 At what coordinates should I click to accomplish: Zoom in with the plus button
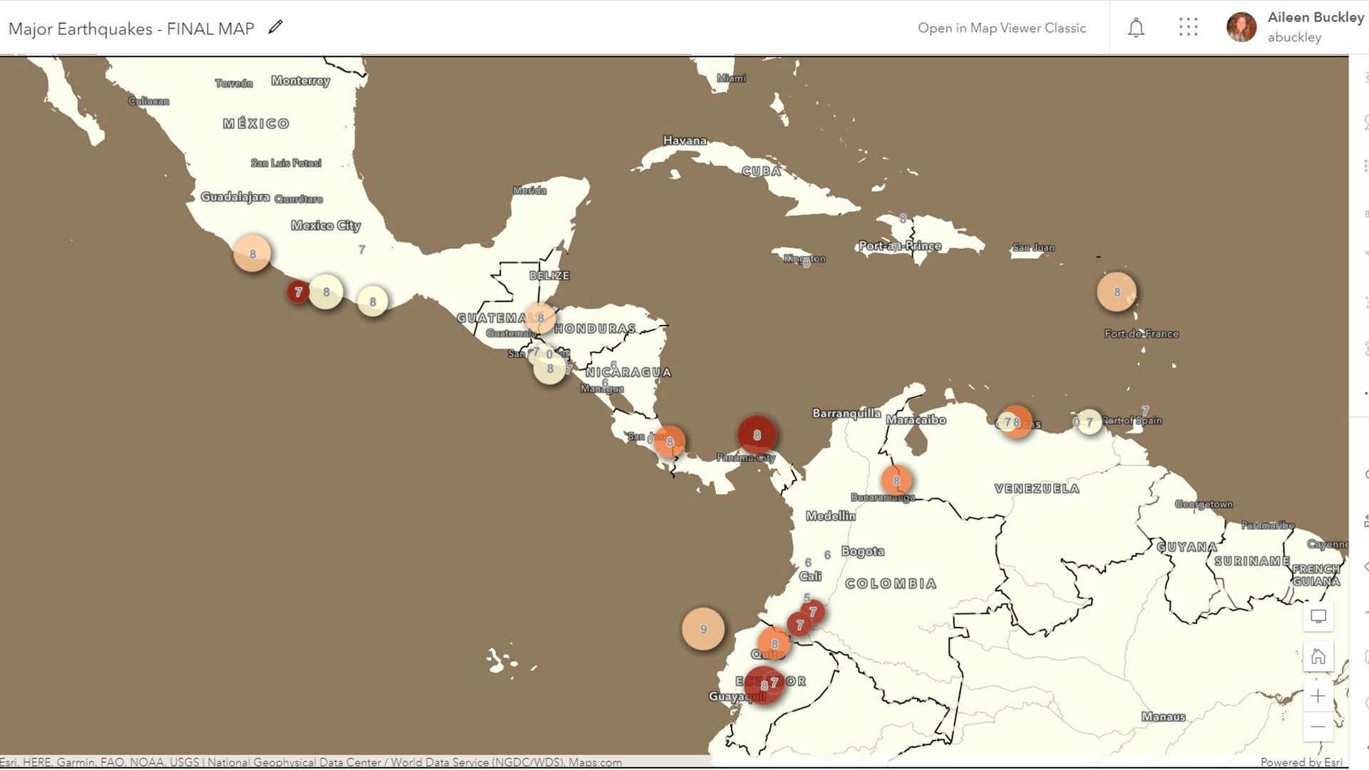tap(1318, 696)
